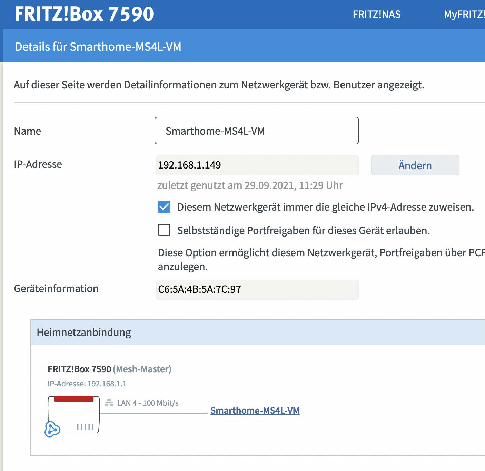Image resolution: width=485 pixels, height=471 pixels.
Task: Open the FRITZ!NAS menu
Action: (377, 15)
